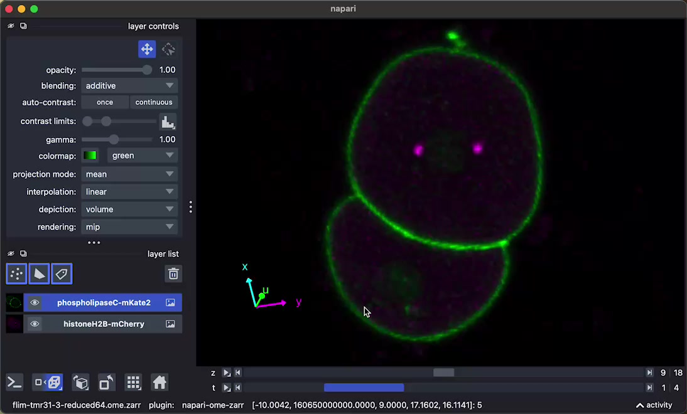Image resolution: width=687 pixels, height=414 pixels.
Task: Click the opacity slider handle
Action: 147,70
